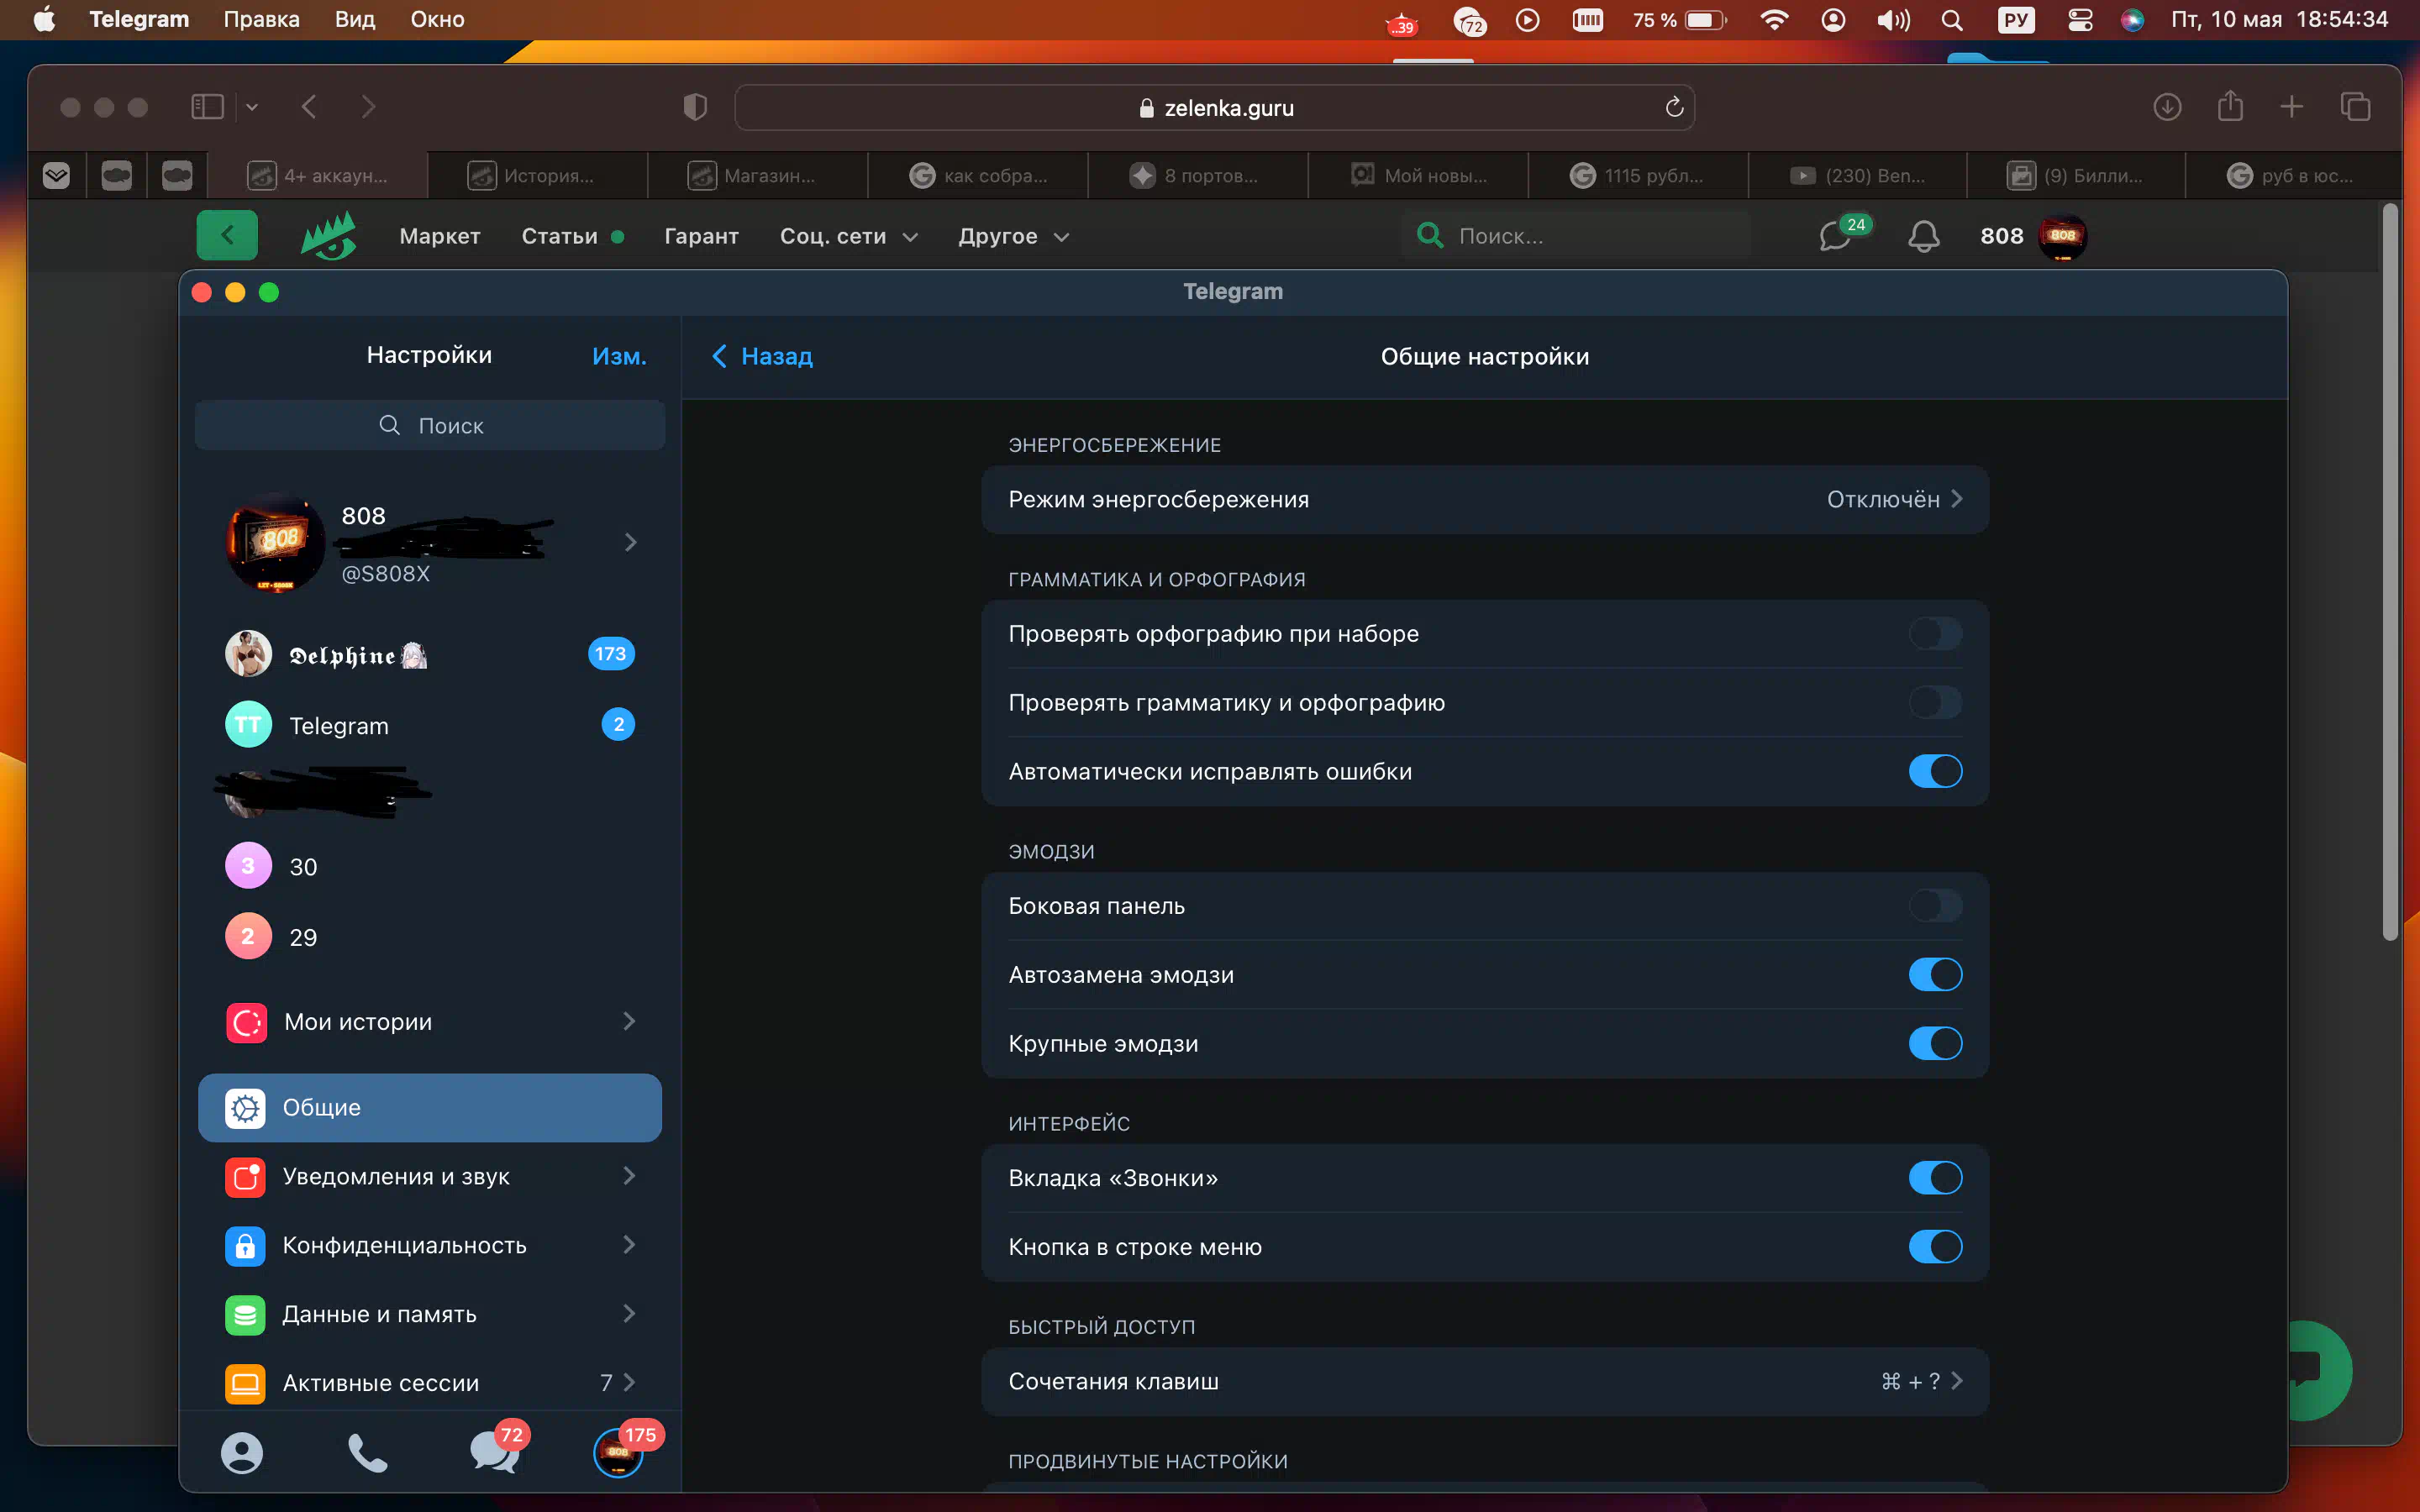Enable spell check while typing toggle

pos(1935,634)
